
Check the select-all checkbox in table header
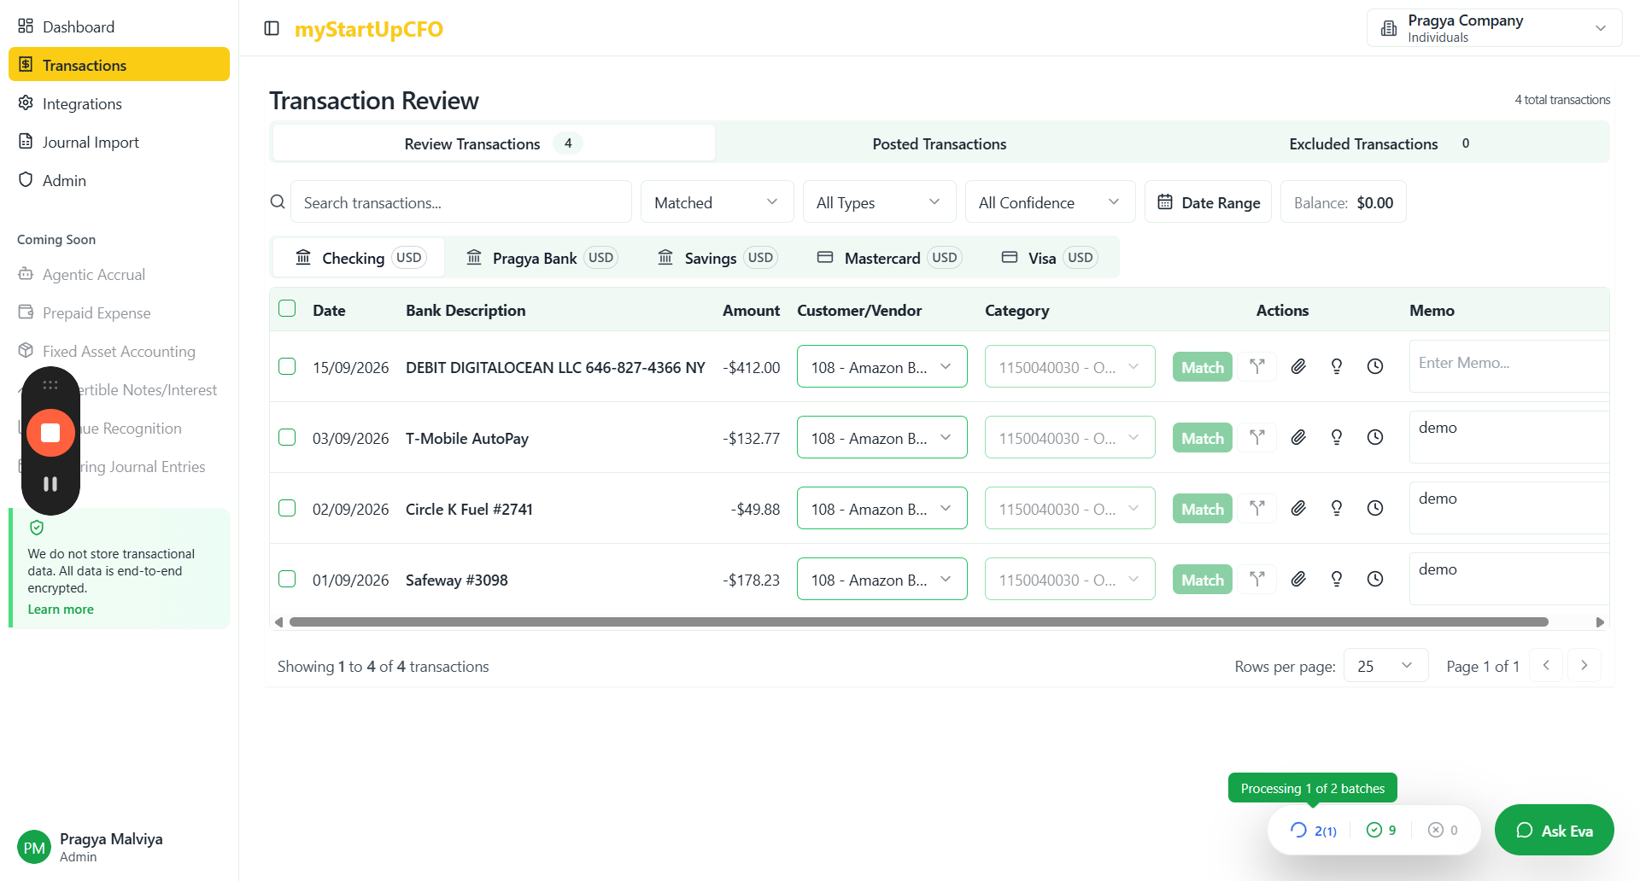click(287, 309)
